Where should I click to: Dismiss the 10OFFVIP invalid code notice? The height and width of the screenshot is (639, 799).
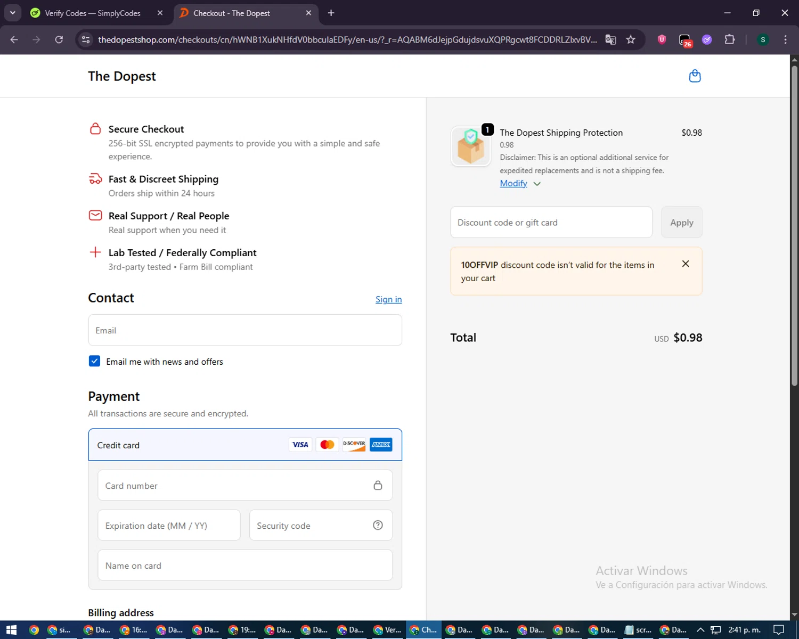[686, 264]
